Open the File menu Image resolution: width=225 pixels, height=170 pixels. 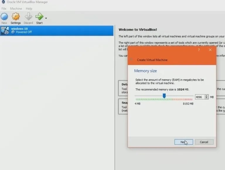click(x=4, y=9)
